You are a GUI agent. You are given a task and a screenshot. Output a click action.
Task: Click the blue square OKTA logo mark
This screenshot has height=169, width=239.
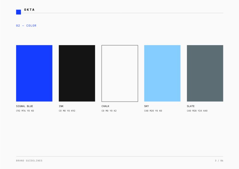pos(19,12)
